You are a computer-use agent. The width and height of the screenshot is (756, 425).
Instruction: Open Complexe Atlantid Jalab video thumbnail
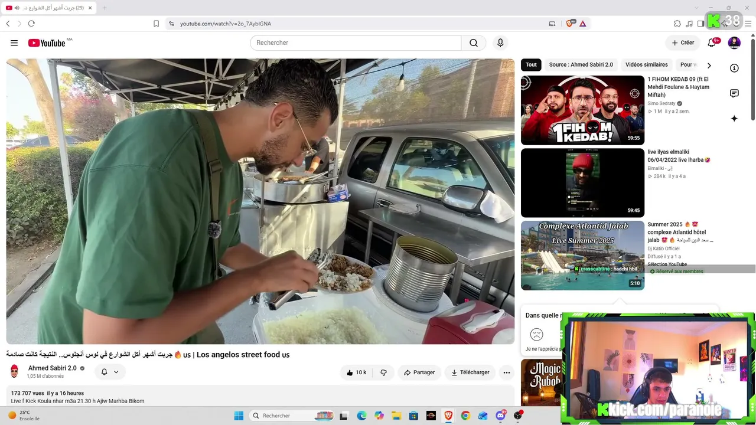coord(582,256)
